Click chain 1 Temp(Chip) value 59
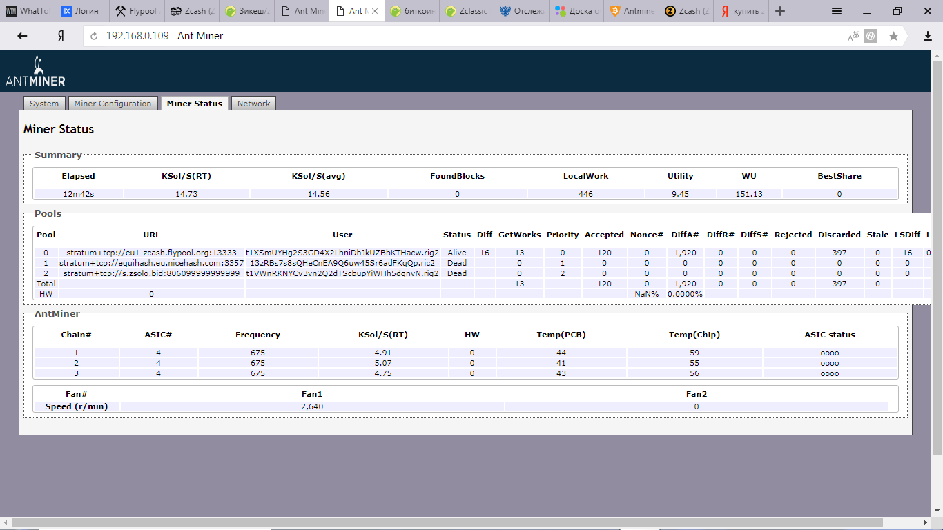The width and height of the screenshot is (943, 530). pos(694,353)
